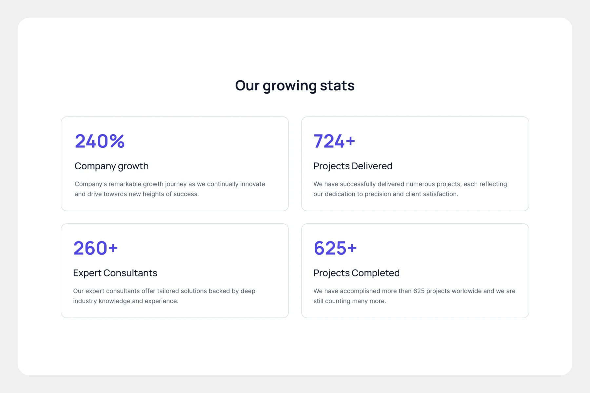Click the 240% statistic number

(100, 141)
